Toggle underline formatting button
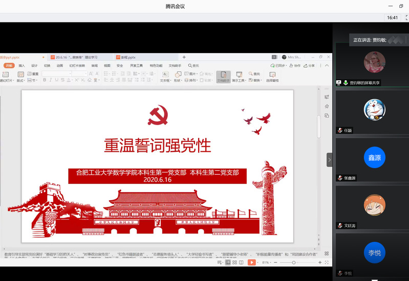409x281 pixels. pos(57,80)
